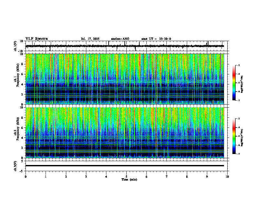Image resolution: width=256 pixels, height=198 pixels.
Task: Click the "-3" label on ch.1 color scale
Action: click(238, 65)
